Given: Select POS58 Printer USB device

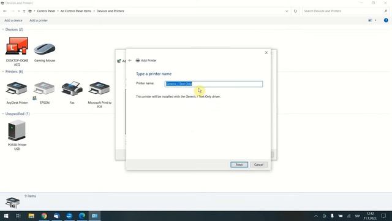Looking at the screenshot, I should (x=17, y=135).
